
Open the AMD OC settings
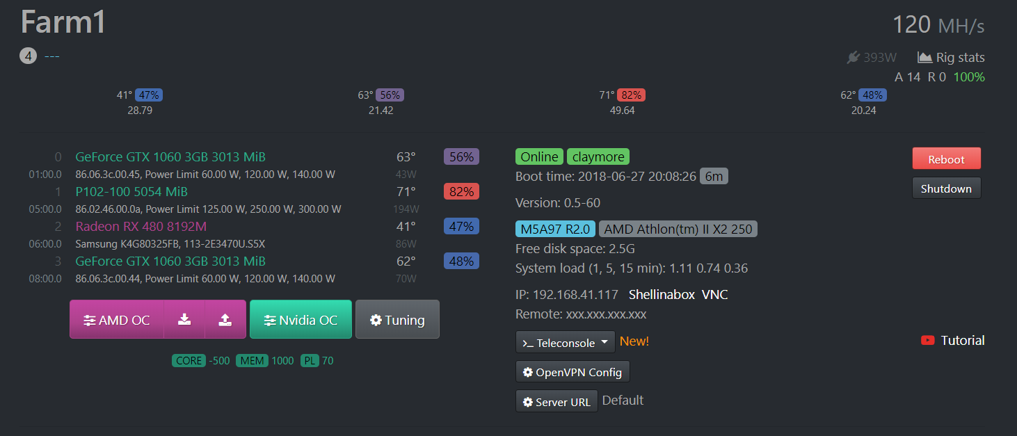click(117, 319)
